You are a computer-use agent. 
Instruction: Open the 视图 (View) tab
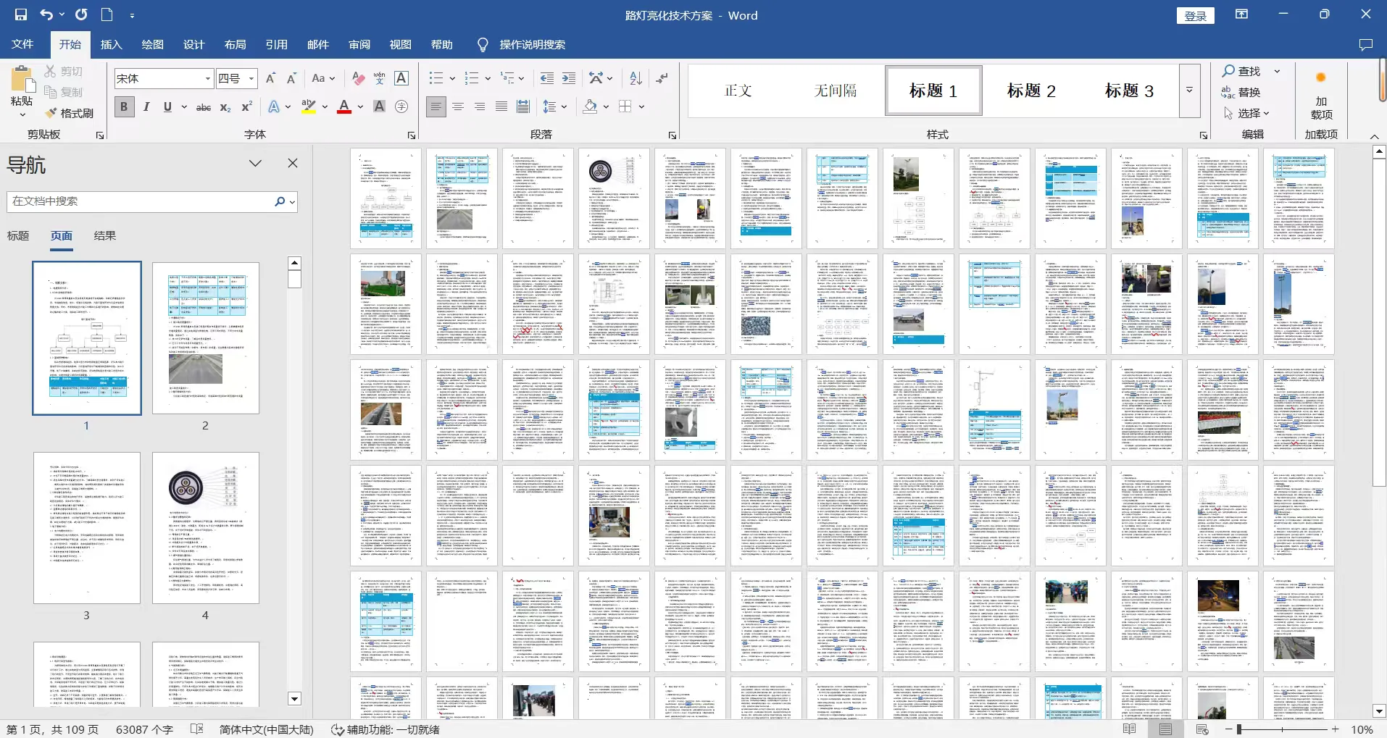(401, 45)
